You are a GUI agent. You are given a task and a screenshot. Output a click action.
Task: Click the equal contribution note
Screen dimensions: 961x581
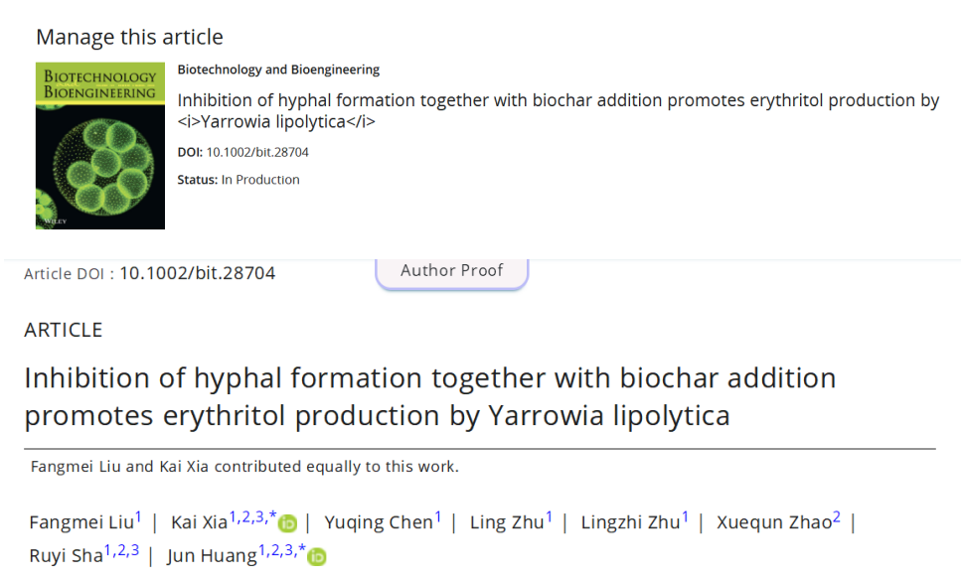[244, 467]
